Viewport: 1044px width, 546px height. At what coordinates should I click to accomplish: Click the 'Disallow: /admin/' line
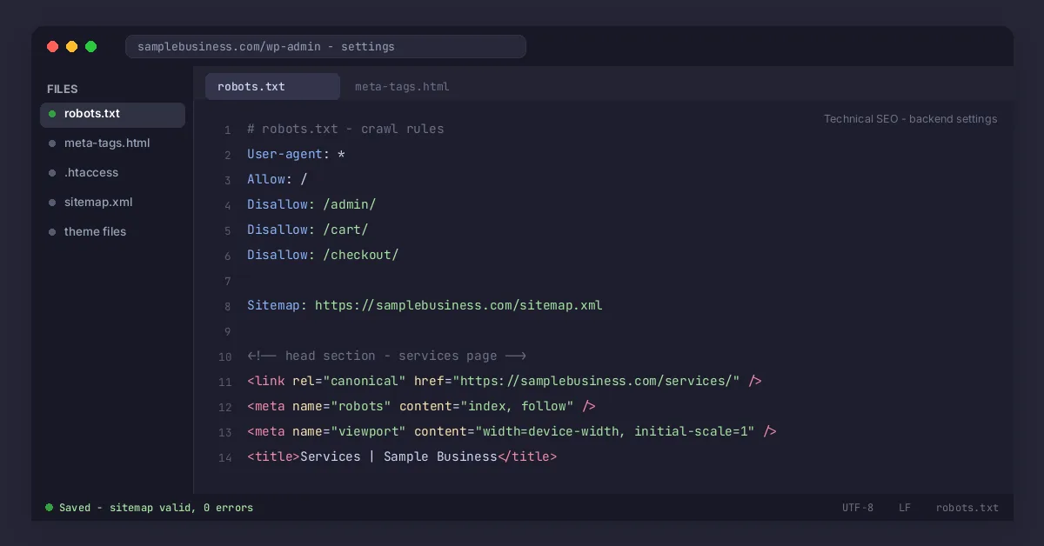[311, 204]
